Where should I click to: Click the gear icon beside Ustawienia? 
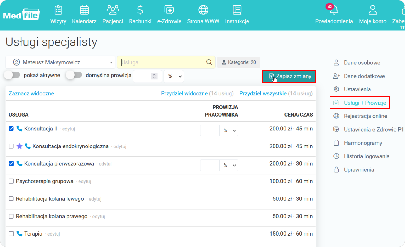pyautogui.click(x=336, y=89)
